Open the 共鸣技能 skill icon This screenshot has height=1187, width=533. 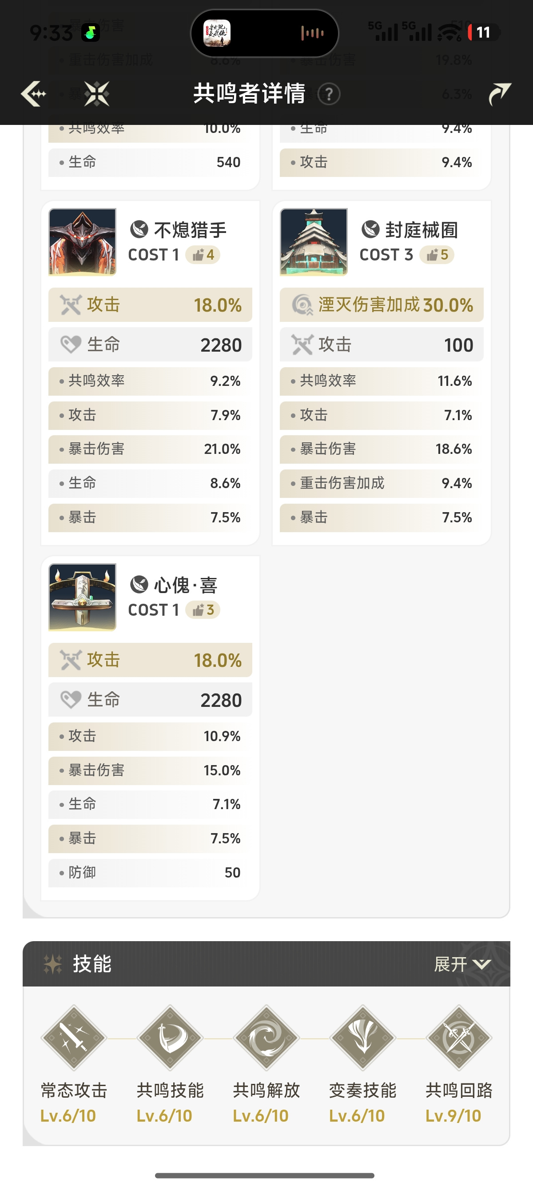[170, 1038]
